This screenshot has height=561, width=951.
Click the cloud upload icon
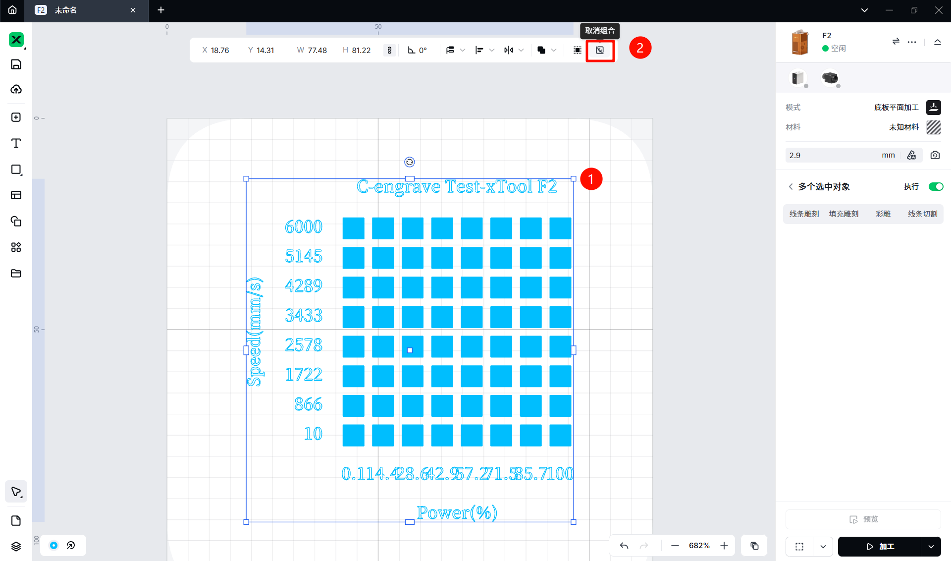pyautogui.click(x=16, y=89)
